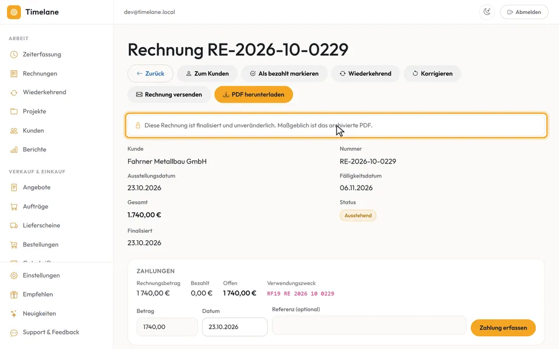This screenshot has height=349, width=559.
Task: Click the Projekte folder icon
Action: click(14, 112)
